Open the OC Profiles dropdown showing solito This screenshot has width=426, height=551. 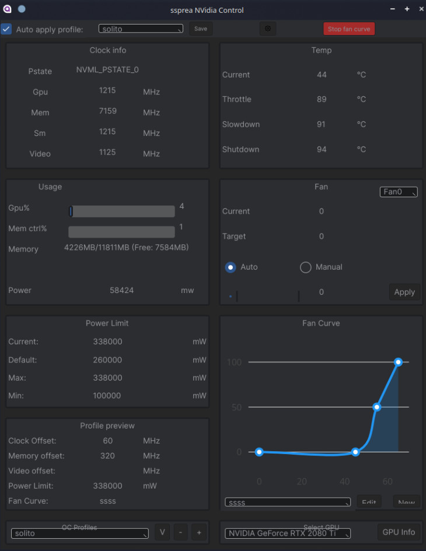click(x=80, y=533)
